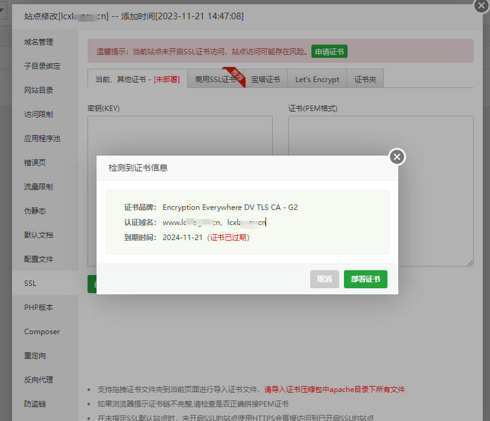Click the 取消 cancel button
The width and height of the screenshot is (490, 421).
click(324, 279)
